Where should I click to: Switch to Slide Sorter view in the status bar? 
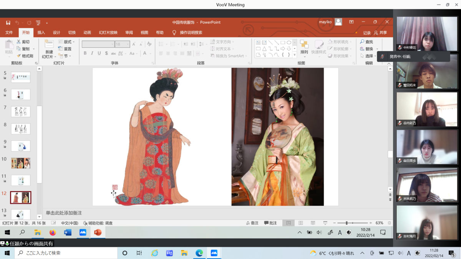pyautogui.click(x=301, y=223)
